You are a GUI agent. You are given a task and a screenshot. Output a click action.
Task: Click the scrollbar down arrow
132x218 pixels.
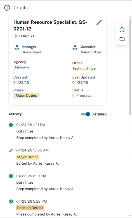(130, 215)
